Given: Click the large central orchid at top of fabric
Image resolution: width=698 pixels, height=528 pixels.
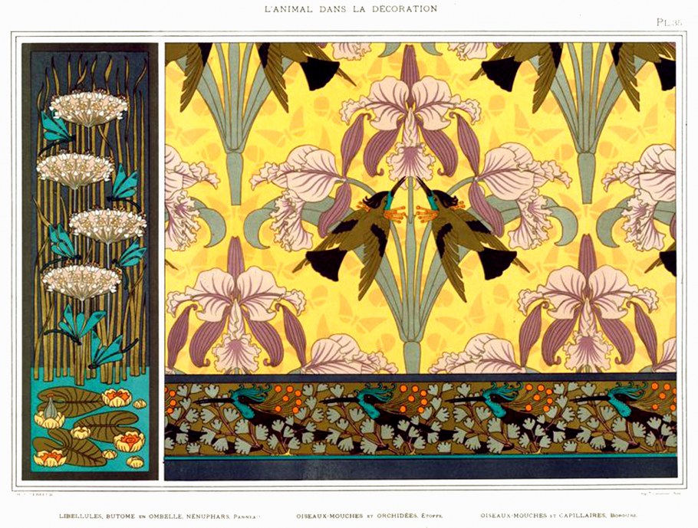Looking at the screenshot, I should [410, 115].
